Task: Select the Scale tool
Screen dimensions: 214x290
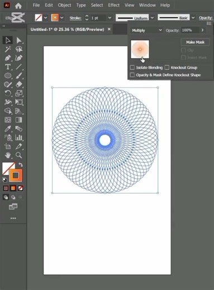Action: point(19,93)
